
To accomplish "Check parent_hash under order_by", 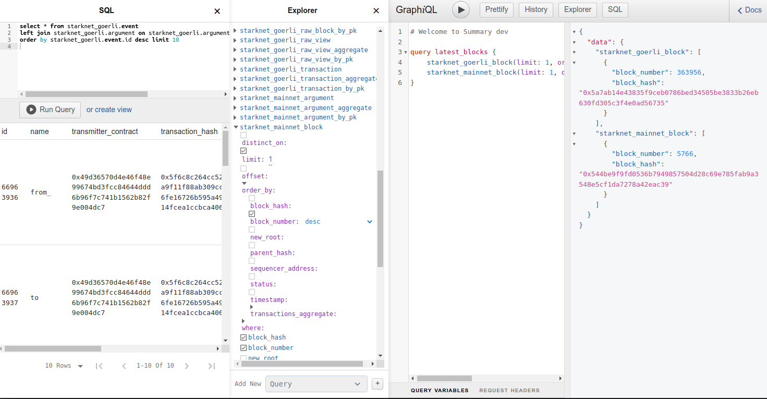I will click(252, 245).
